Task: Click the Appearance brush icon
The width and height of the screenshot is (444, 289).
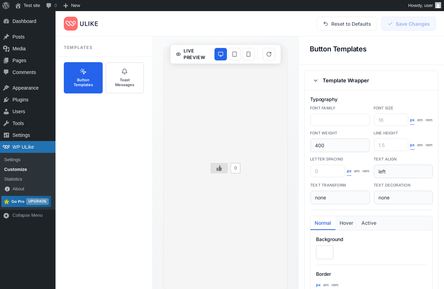Action: point(6,88)
